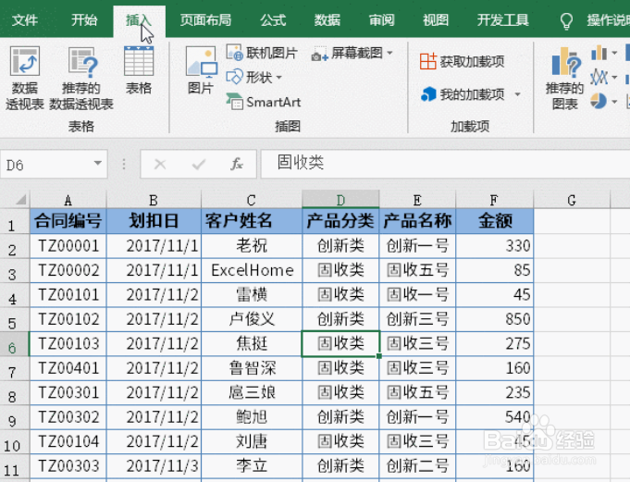The image size is (630, 482).
Task: Insert 联机图片 online picture
Action: tap(262, 53)
